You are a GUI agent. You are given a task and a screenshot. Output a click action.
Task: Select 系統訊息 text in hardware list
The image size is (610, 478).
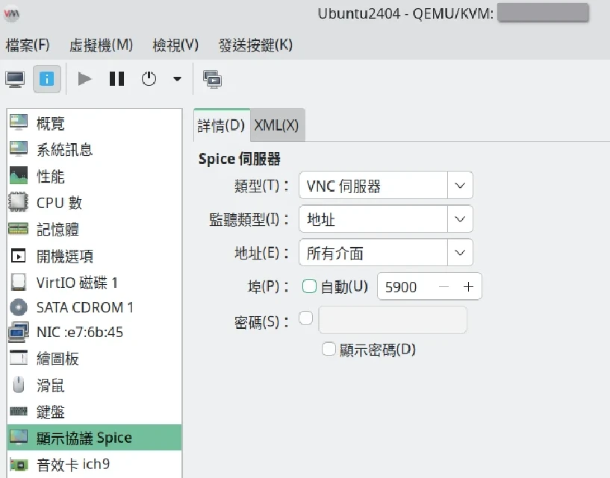[64, 150]
